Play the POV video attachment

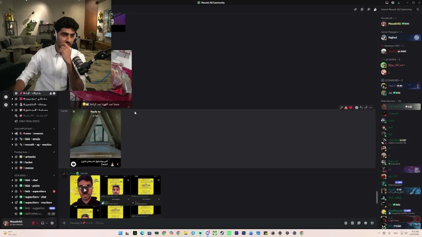point(85,190)
